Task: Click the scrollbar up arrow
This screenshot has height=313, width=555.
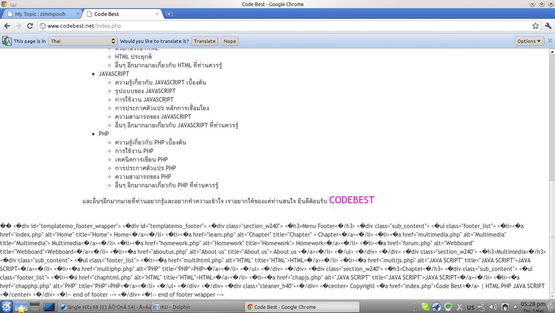Action: (552, 52)
